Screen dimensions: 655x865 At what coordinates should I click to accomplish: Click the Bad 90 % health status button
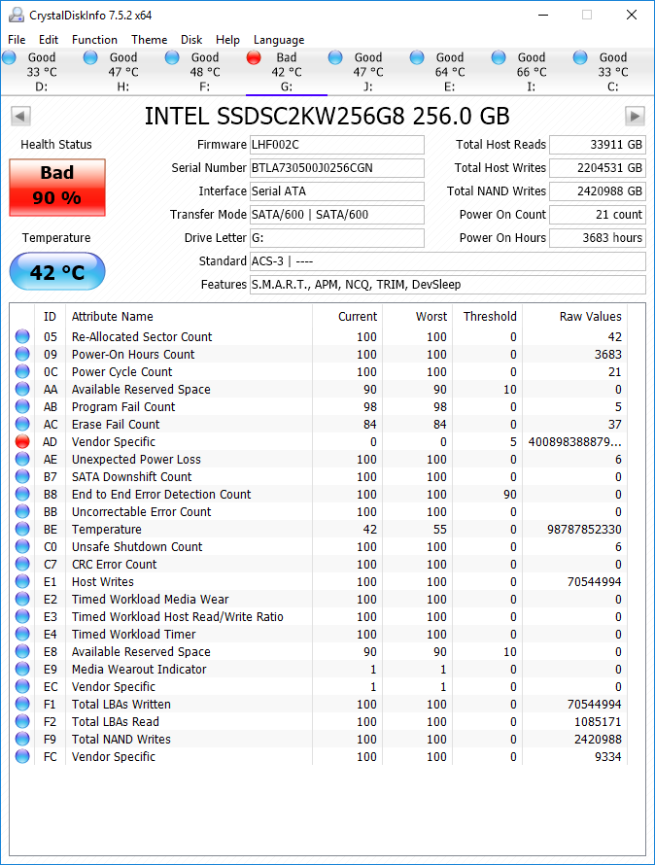pyautogui.click(x=57, y=188)
